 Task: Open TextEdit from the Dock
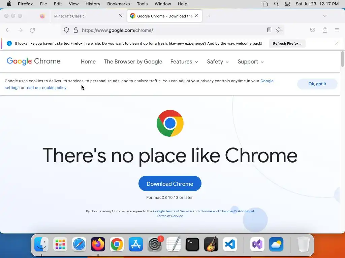click(174, 244)
